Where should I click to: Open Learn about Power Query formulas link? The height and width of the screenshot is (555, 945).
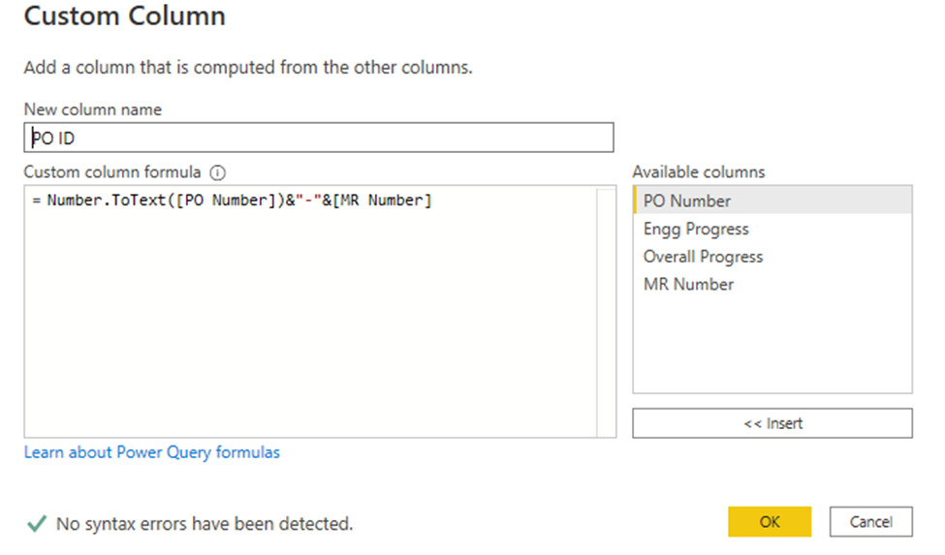pos(152,452)
